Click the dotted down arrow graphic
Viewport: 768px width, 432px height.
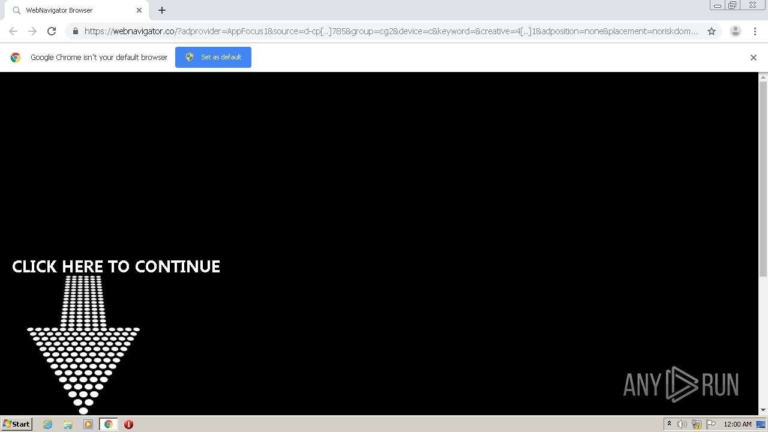point(83,345)
